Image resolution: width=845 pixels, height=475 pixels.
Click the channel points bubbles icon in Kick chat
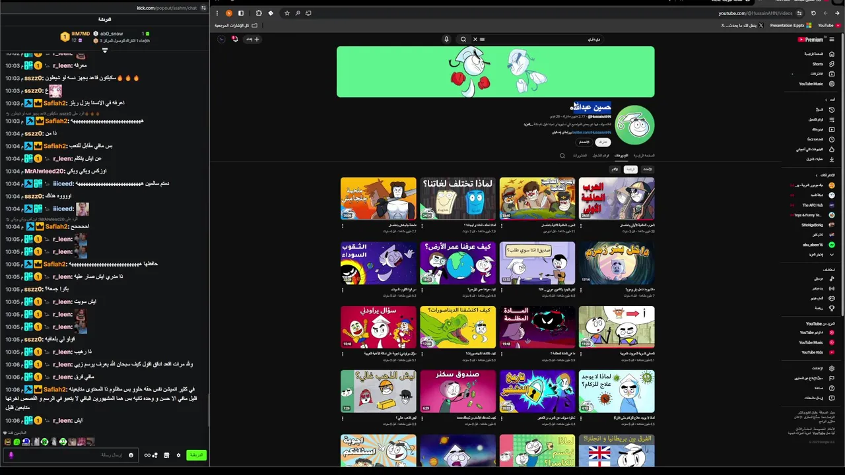point(155,455)
